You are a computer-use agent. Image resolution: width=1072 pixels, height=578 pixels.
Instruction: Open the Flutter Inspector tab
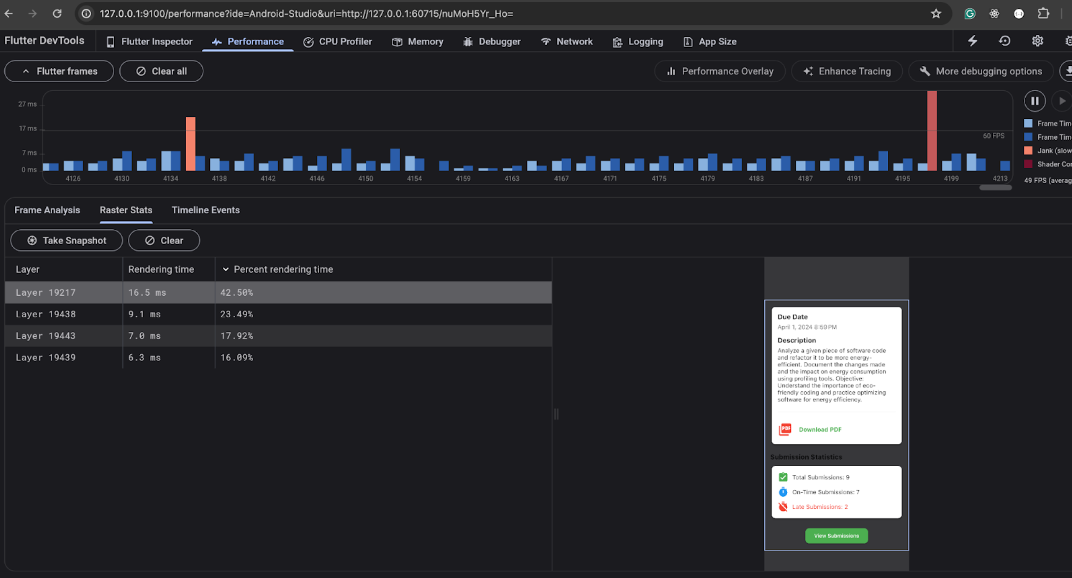(x=149, y=41)
